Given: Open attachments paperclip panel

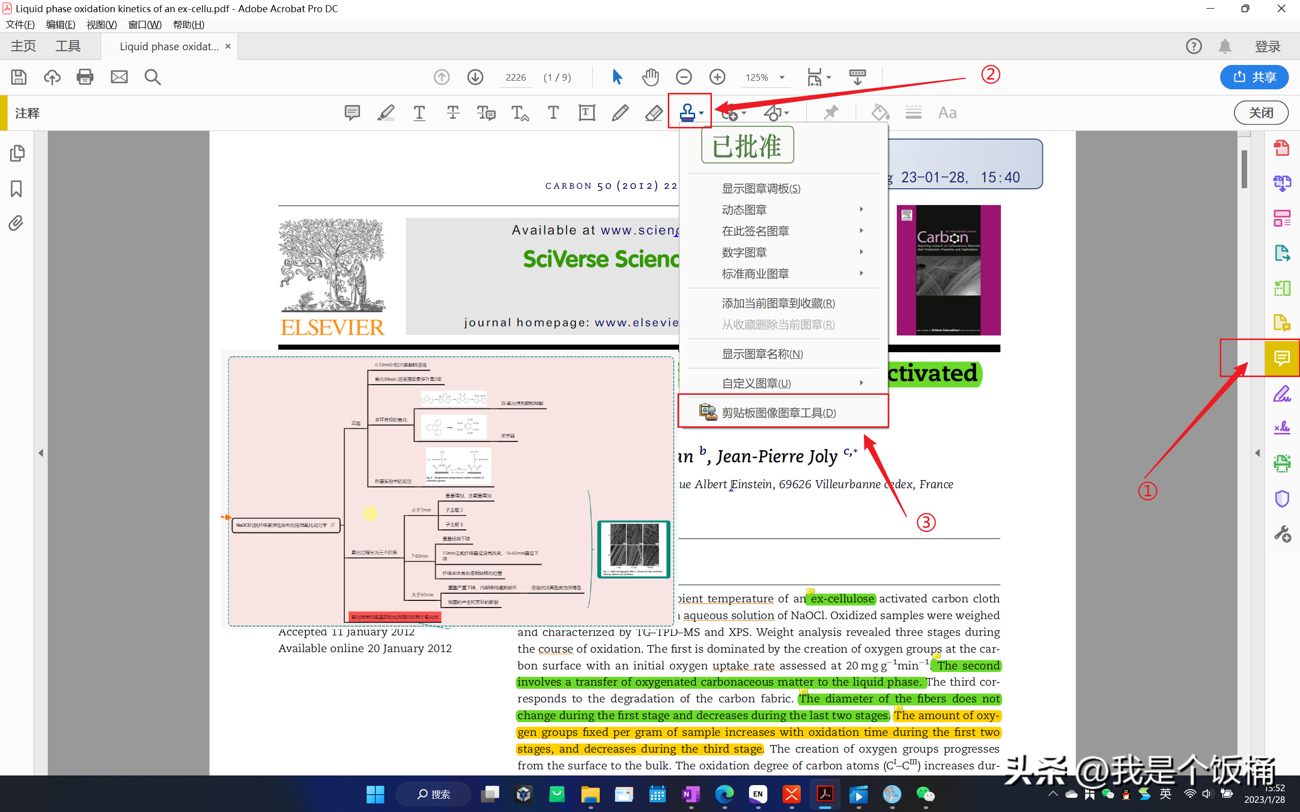Looking at the screenshot, I should pyautogui.click(x=17, y=223).
